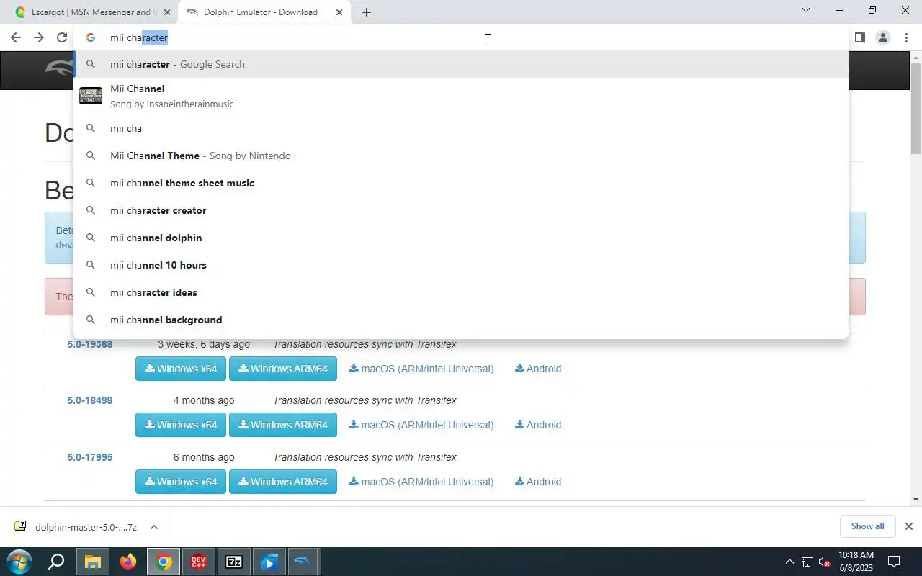Open the tab search dropdown
This screenshot has width=922, height=576.
click(806, 11)
